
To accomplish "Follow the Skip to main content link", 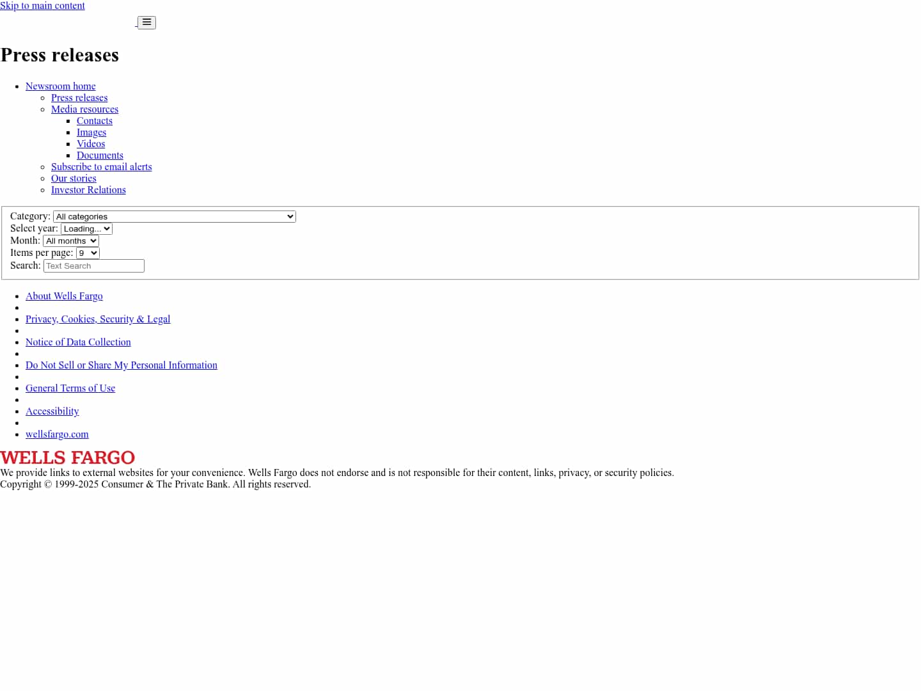I will click(x=42, y=6).
